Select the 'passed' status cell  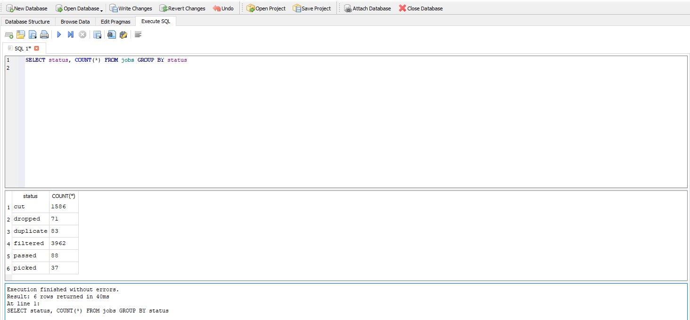pyautogui.click(x=30, y=255)
